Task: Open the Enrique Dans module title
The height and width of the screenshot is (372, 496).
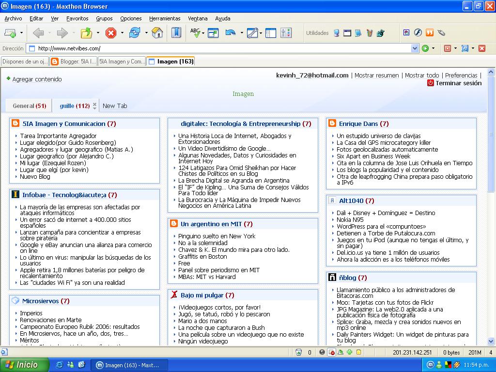Action: pyautogui.click(x=358, y=124)
